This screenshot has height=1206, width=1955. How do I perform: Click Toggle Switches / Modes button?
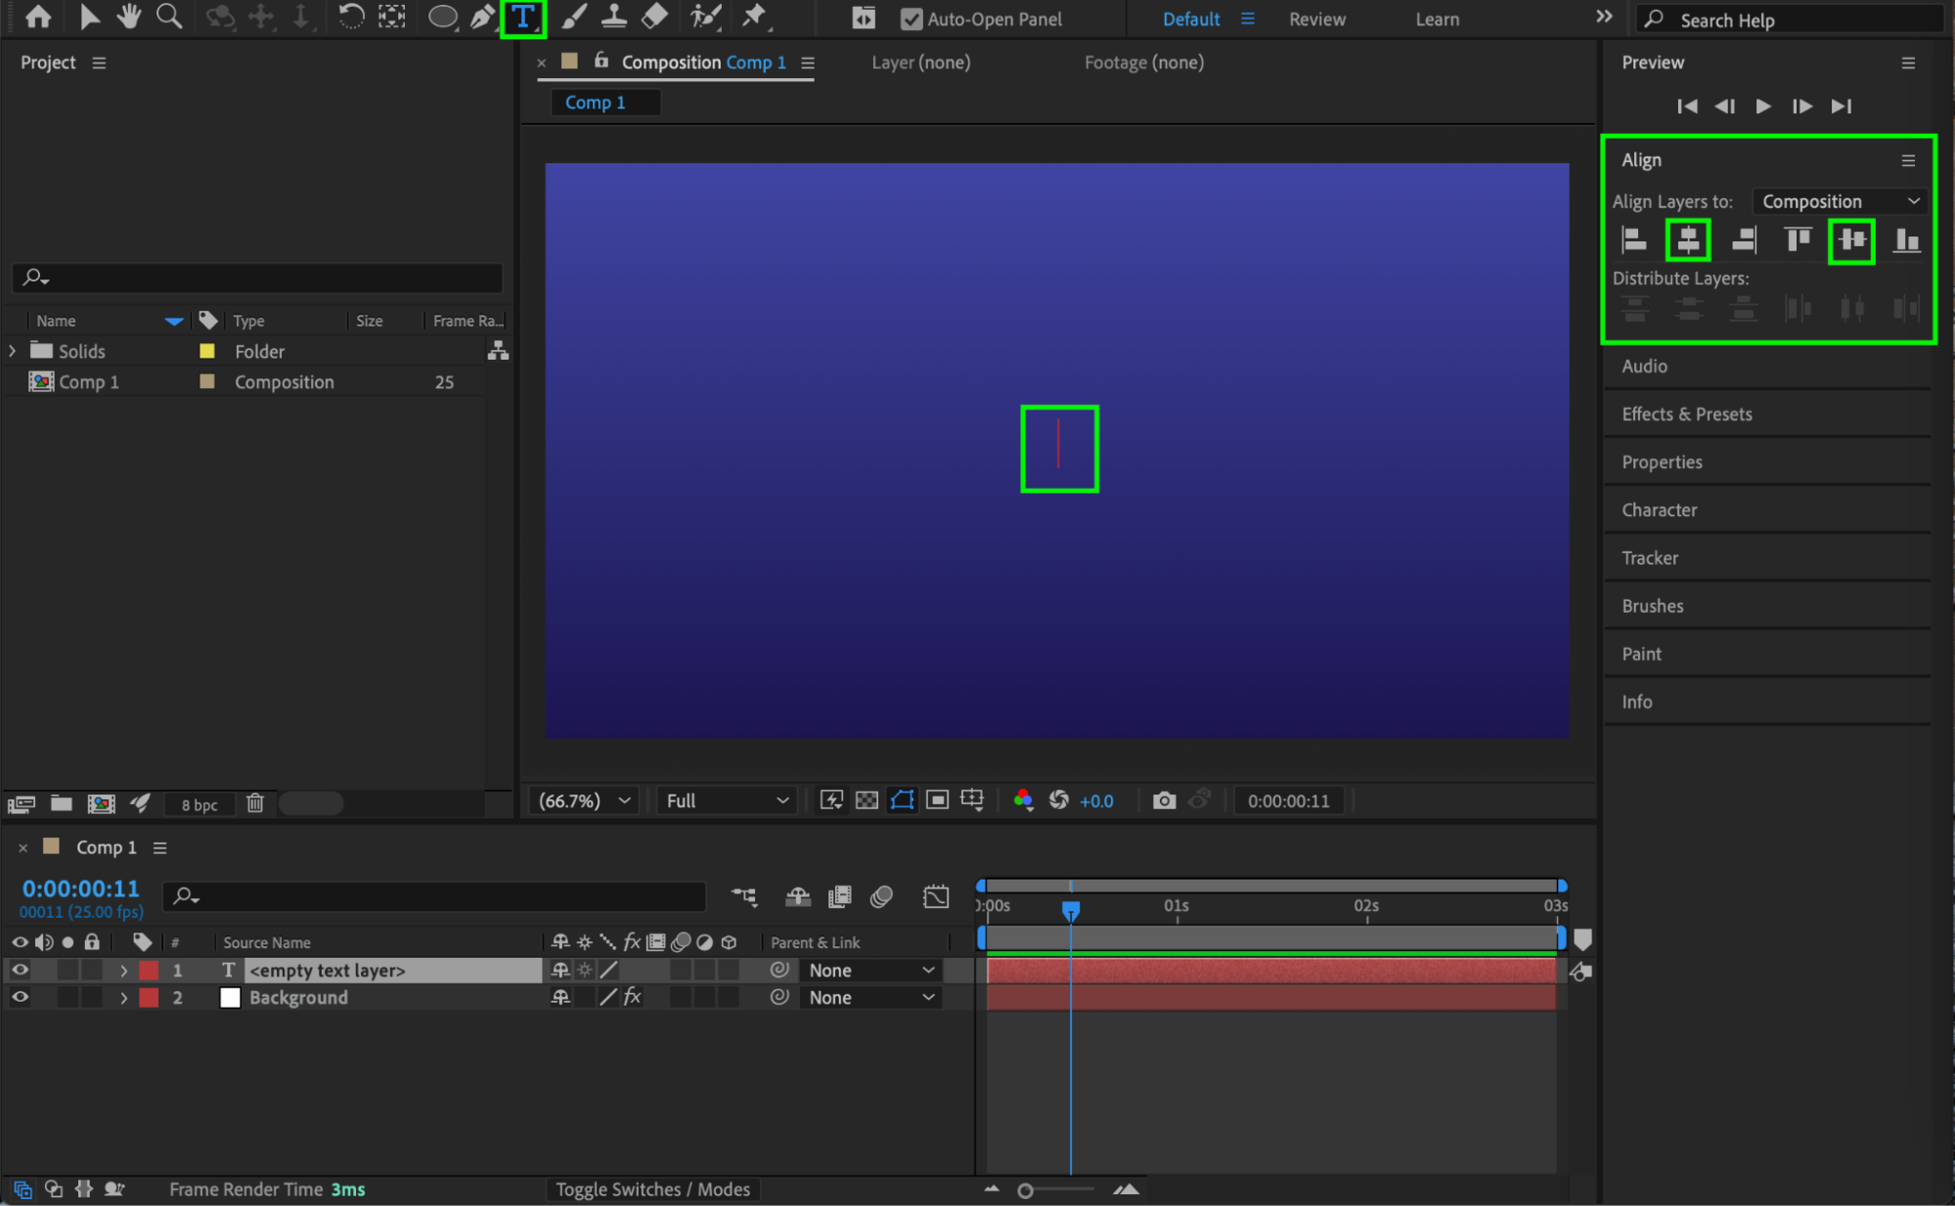point(652,1189)
